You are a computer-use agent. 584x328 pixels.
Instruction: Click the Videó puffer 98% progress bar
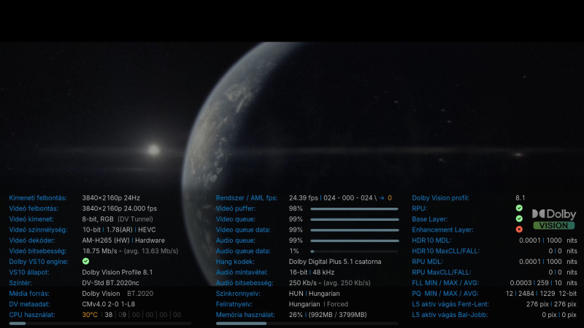[x=354, y=209]
